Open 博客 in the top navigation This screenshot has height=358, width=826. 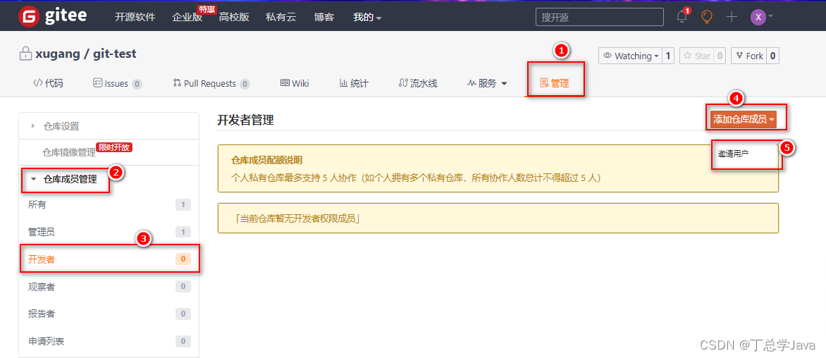coord(324,17)
